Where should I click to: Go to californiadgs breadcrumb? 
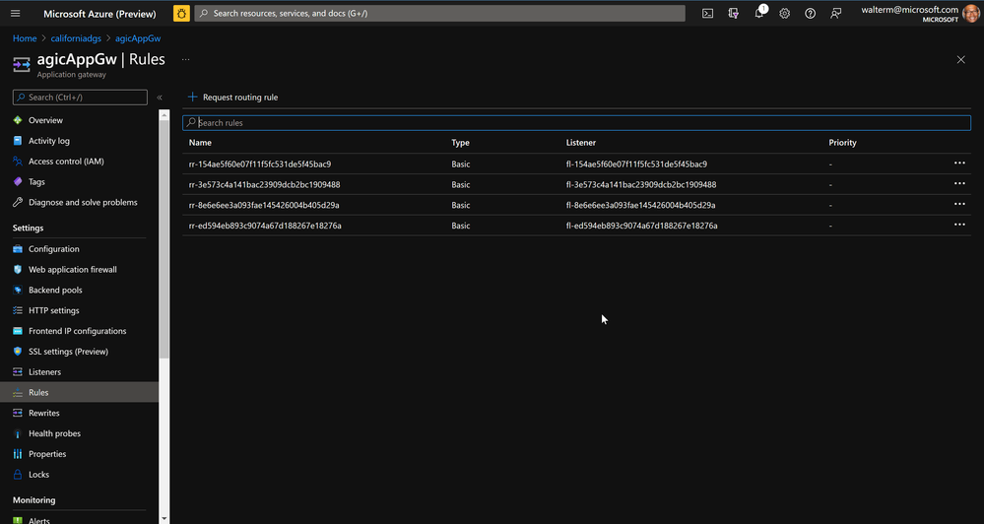[x=76, y=38]
